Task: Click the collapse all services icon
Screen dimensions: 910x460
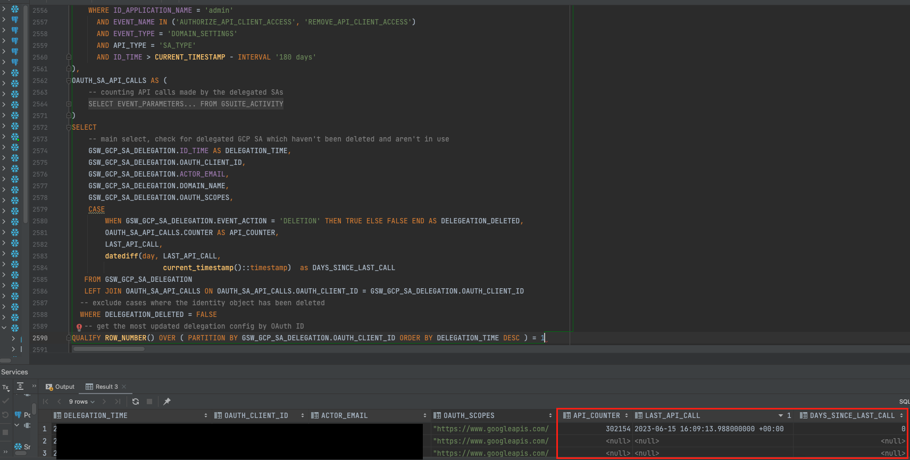Action: 20,387
